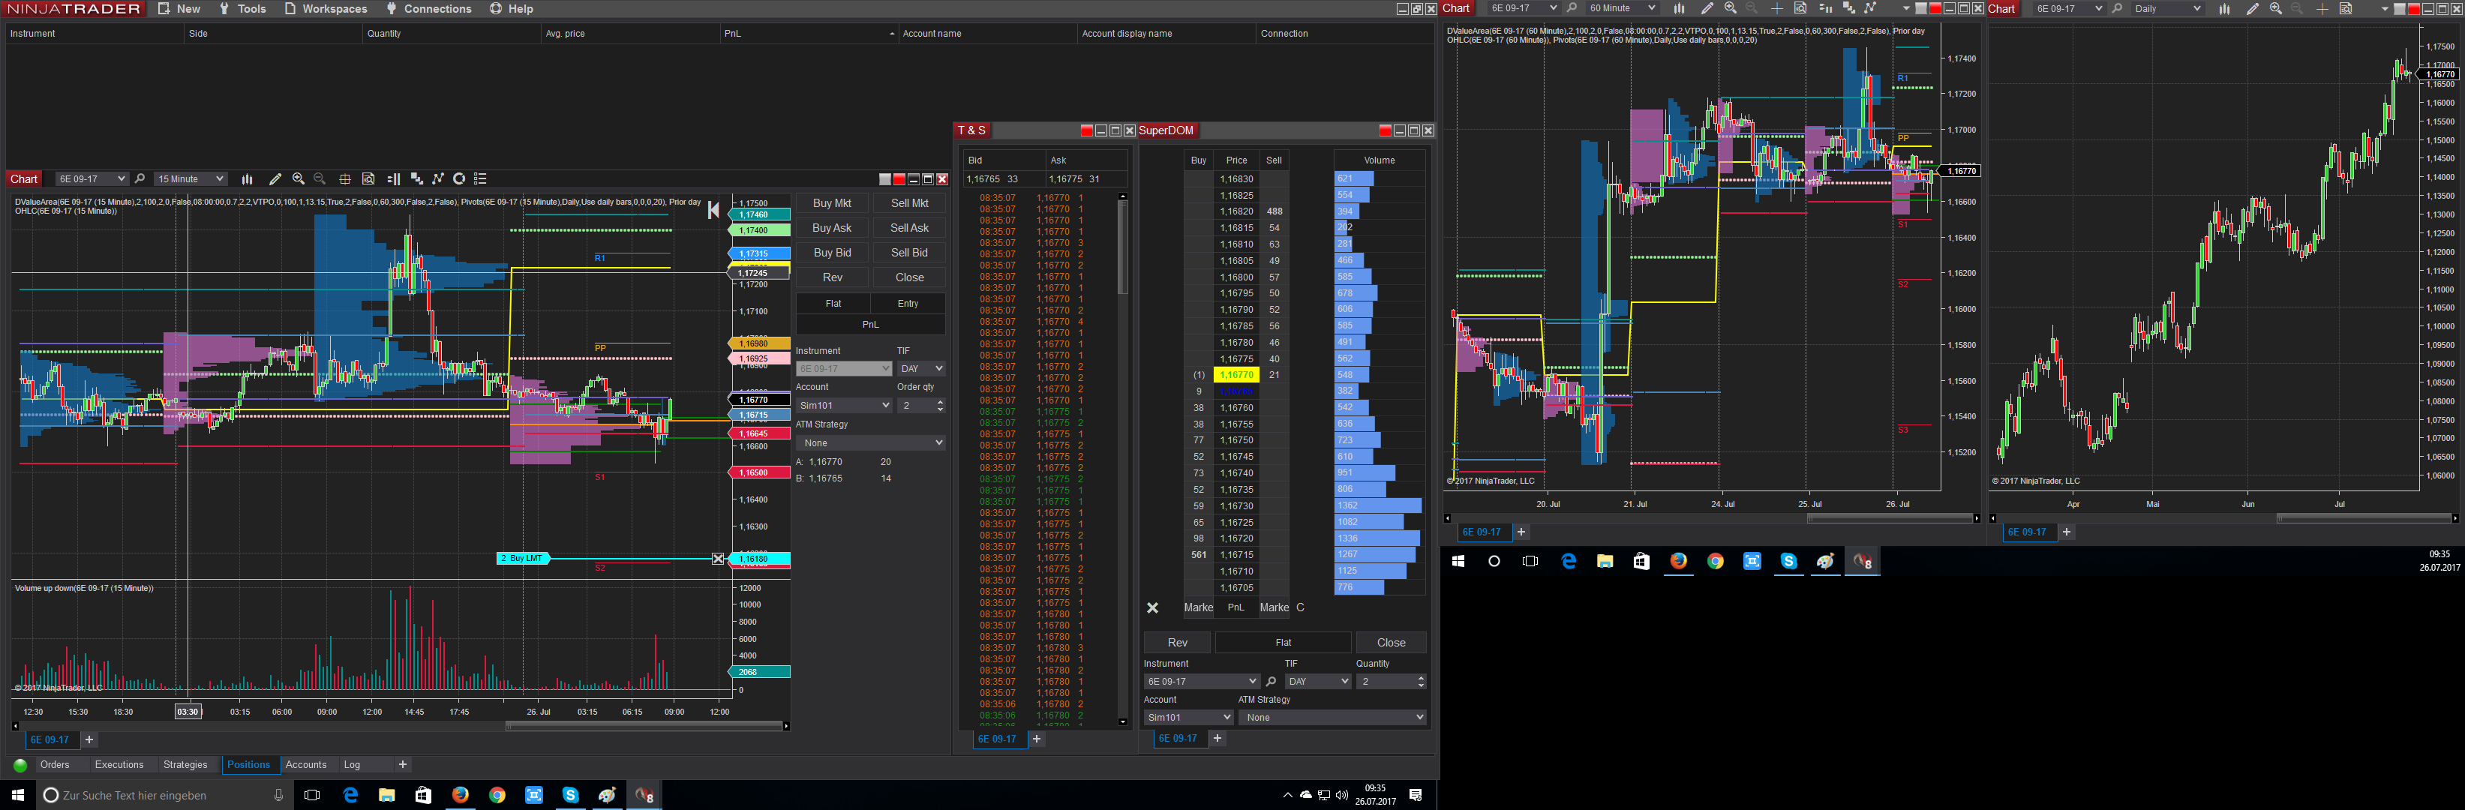Screen dimensions: 2465x810
Task: Select drawing pencil in Daily chart
Action: pyautogui.click(x=2252, y=8)
